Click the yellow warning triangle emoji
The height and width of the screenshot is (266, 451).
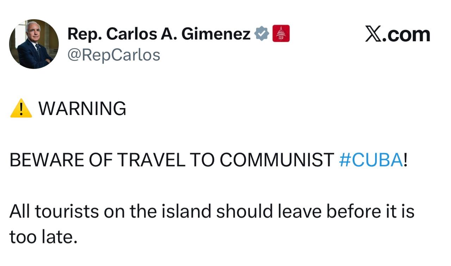pyautogui.click(x=21, y=108)
